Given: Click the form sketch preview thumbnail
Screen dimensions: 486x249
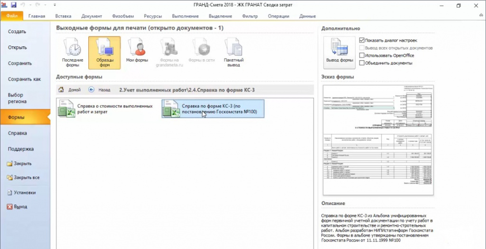Looking at the screenshot, I should 378,140.
